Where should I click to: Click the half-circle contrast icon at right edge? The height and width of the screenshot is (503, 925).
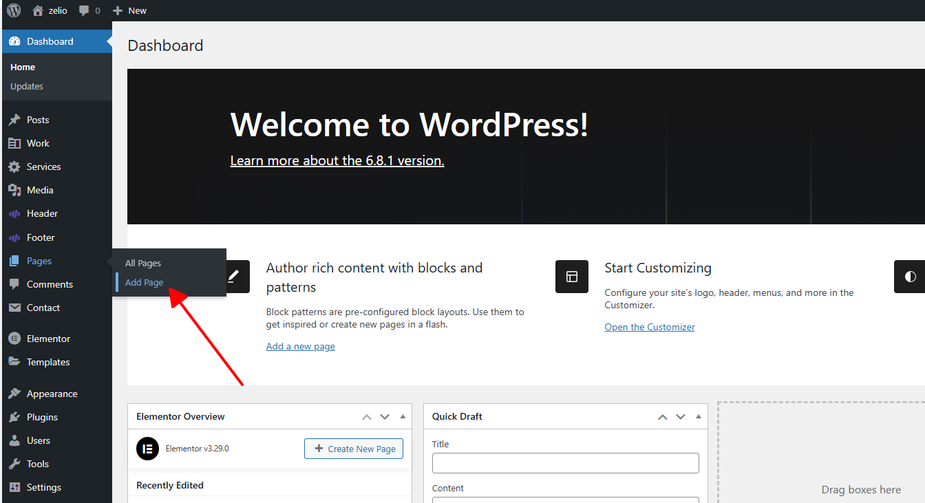[x=910, y=277]
